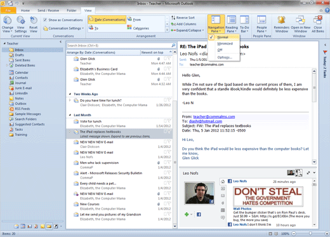Select Minimized in Navigation Pane menu
Image resolution: width=330 pixels, height=237 pixels.
click(x=224, y=44)
